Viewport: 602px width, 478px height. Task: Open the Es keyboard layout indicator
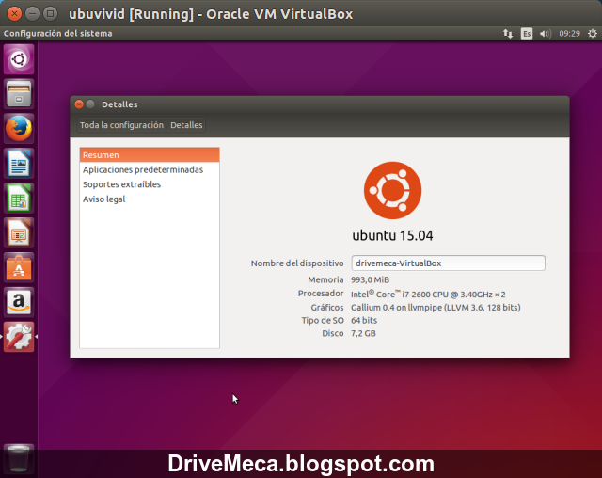click(527, 34)
